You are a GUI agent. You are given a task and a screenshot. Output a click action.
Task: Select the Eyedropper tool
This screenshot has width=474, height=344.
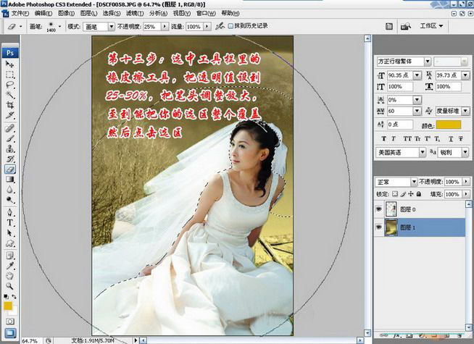10,265
